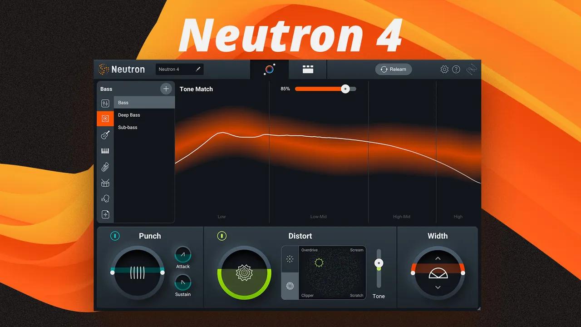Viewport: 581px width, 327px height.
Task: Switch to the detailed modules view tab
Action: pos(308,69)
